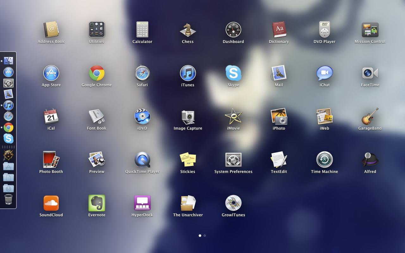The width and height of the screenshot is (405, 253).
Task: Click the "QuickTime Player" label text
Action: pos(142,172)
